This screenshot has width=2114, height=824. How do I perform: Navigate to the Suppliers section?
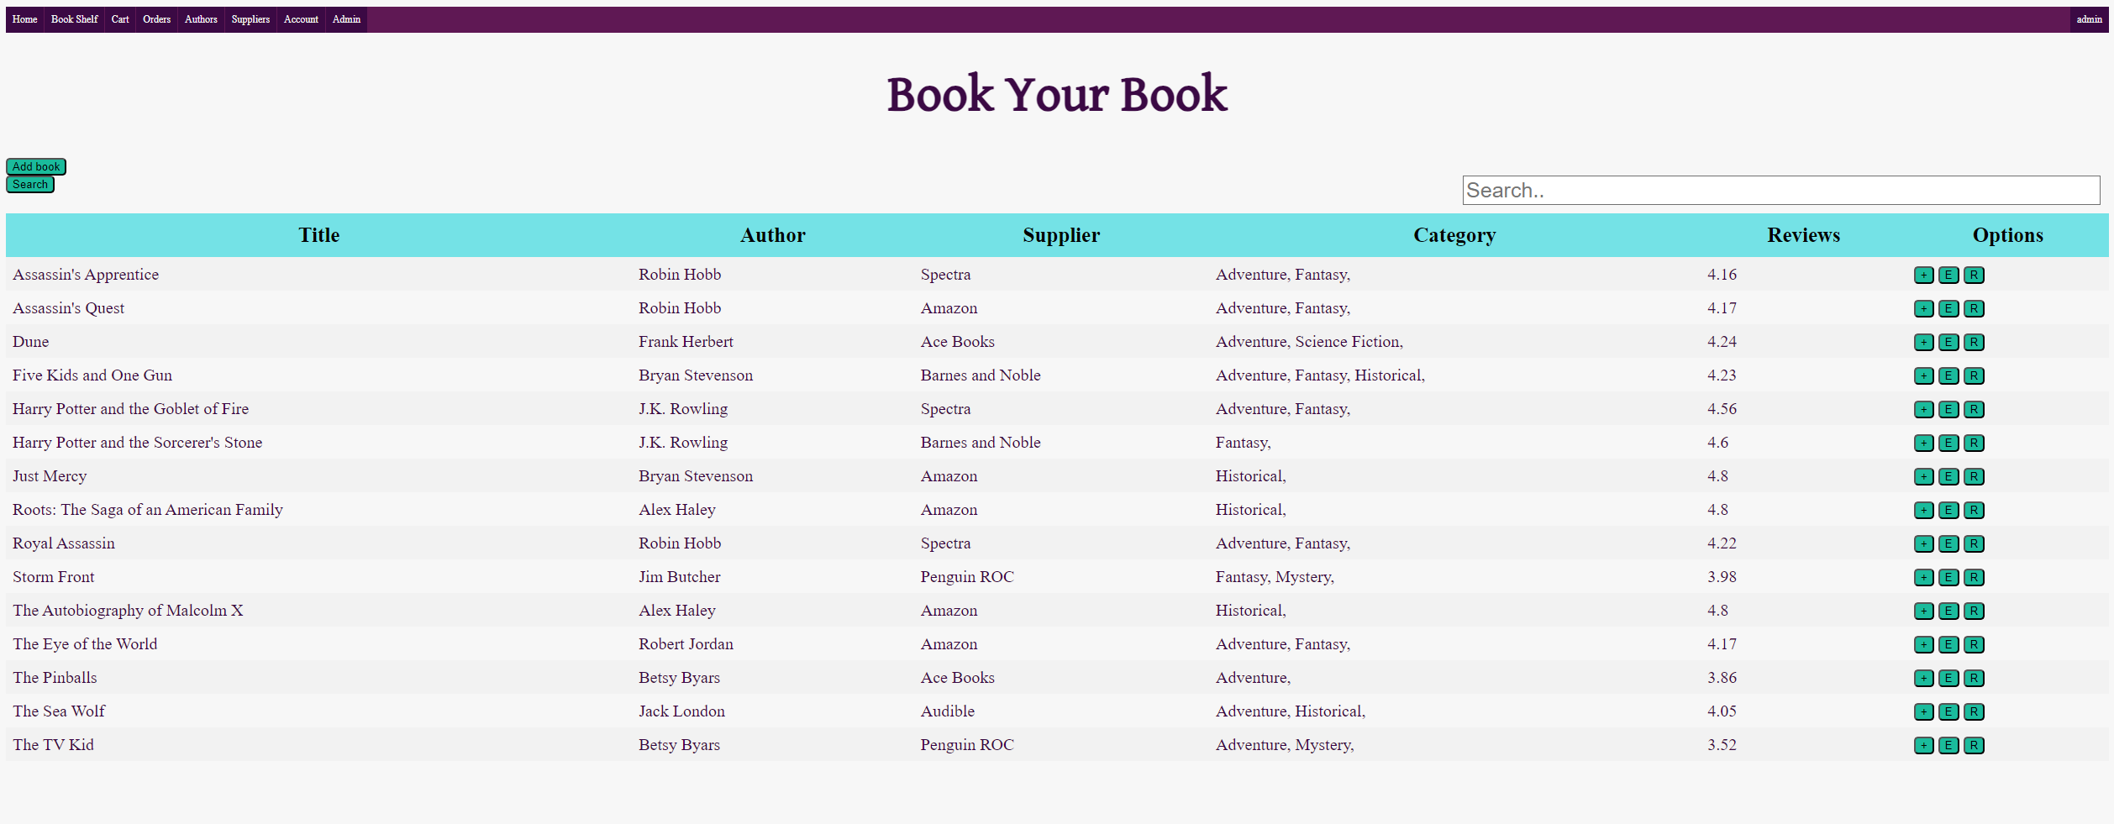coord(250,19)
